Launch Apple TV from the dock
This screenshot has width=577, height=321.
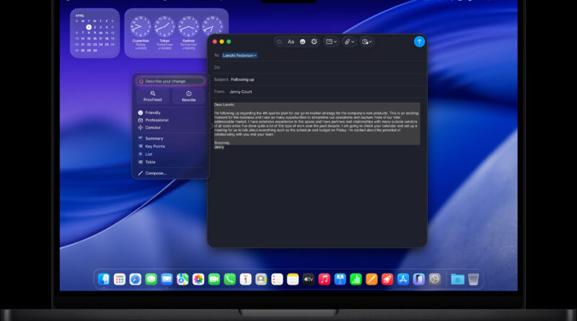309,279
